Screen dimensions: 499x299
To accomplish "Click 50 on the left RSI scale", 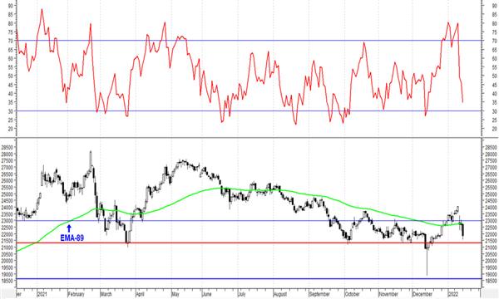I will click(x=11, y=76).
